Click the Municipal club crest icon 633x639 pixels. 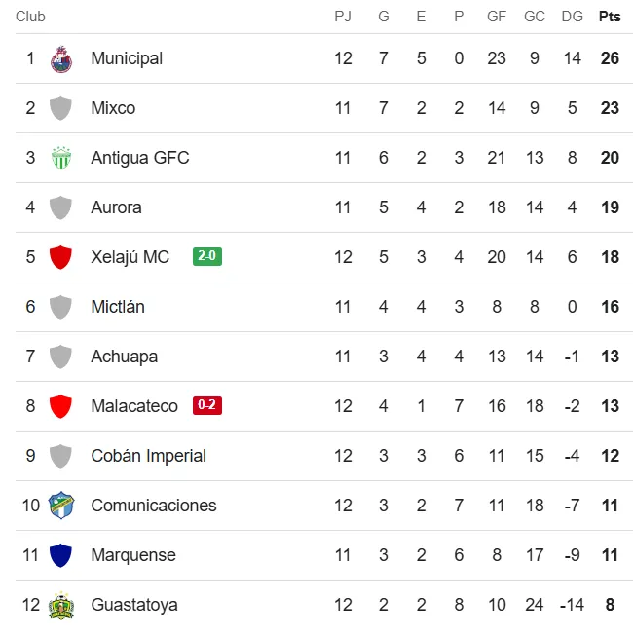(61, 58)
